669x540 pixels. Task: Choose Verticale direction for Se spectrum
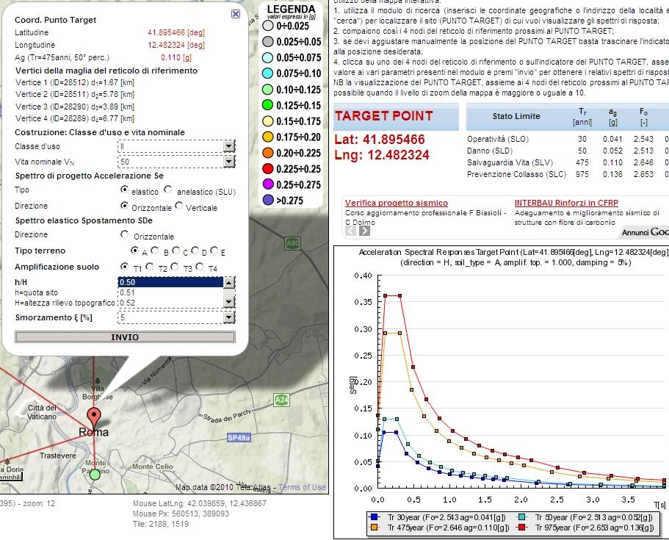click(x=178, y=206)
